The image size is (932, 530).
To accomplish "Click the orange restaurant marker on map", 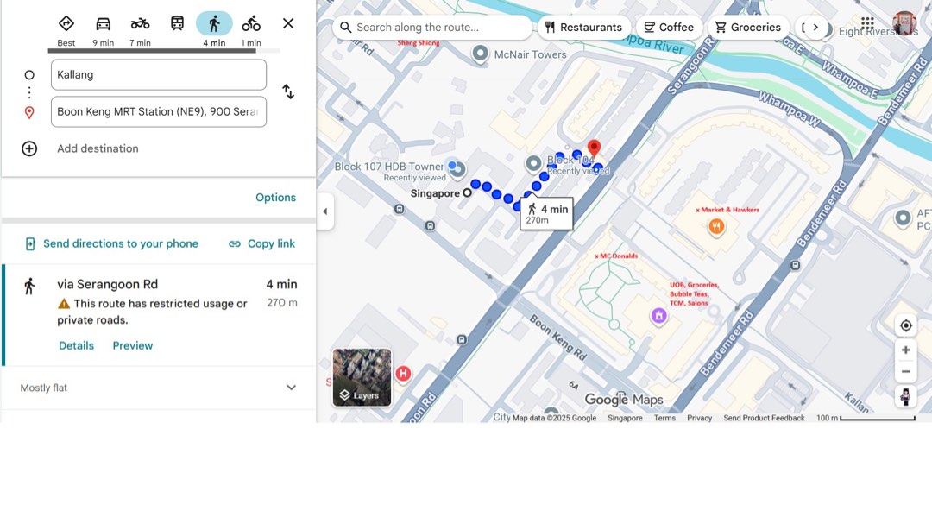I will click(x=716, y=227).
